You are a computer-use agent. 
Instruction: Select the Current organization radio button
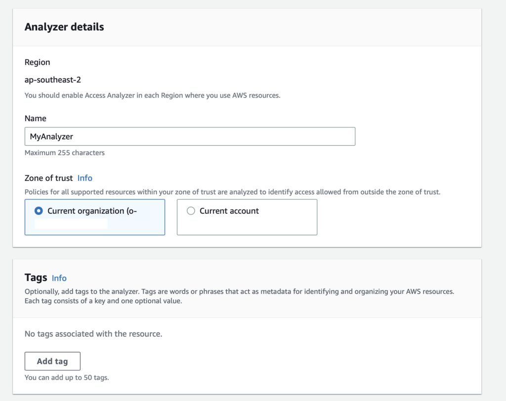click(39, 211)
